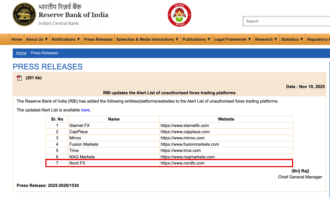The image size is (330, 198).
Task: Open the updated Alert List 'here' link
Action: tap(85, 110)
